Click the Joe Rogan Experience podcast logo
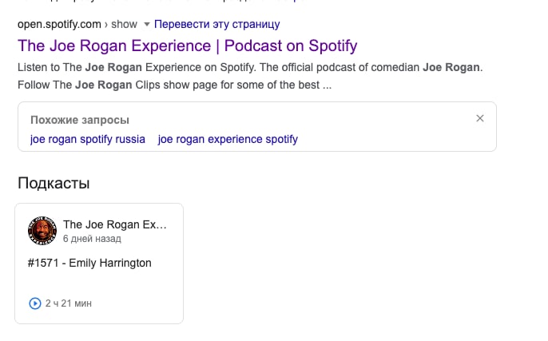 coord(42,231)
